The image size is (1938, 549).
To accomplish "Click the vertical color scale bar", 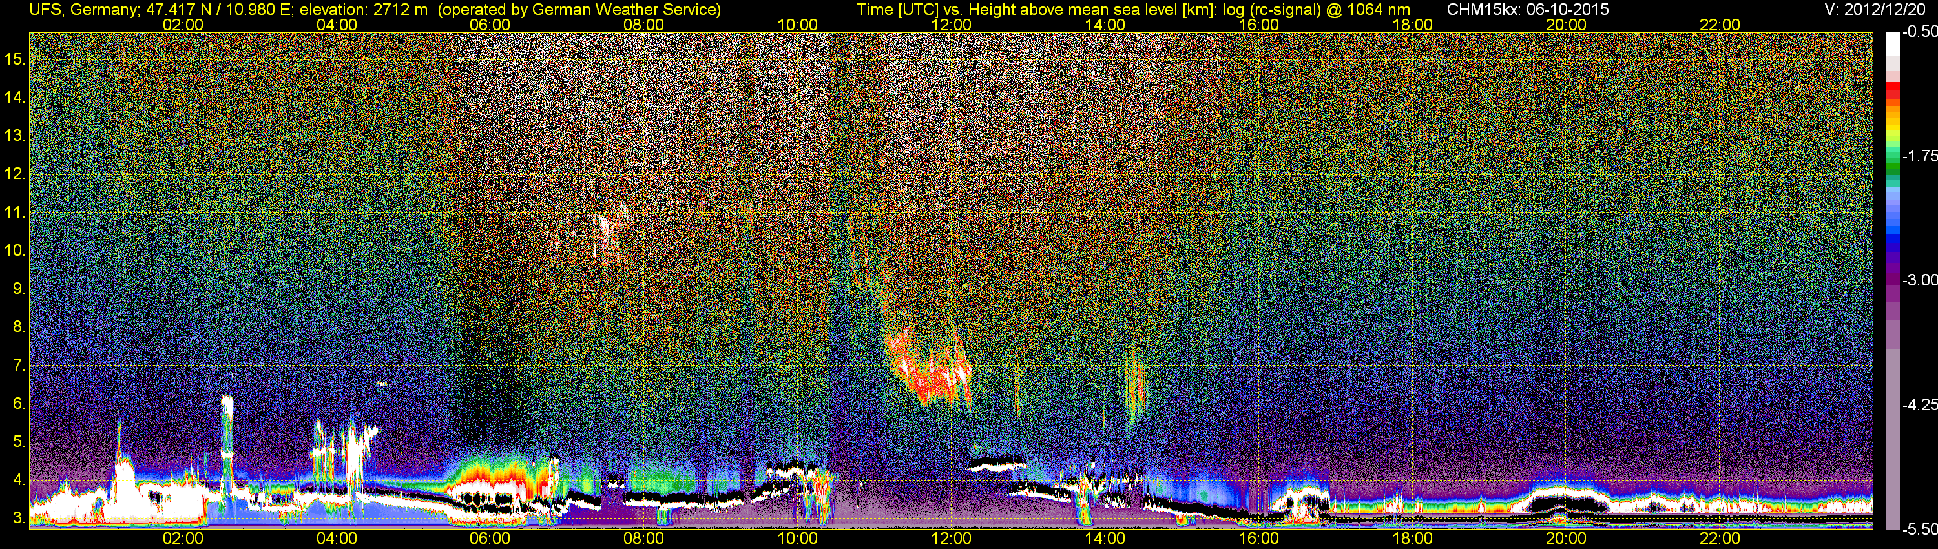I will point(1892,280).
